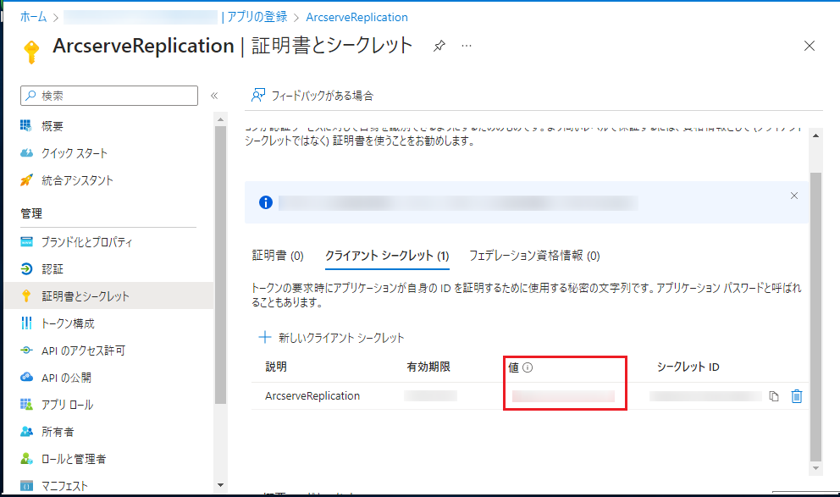Image resolution: width=840 pixels, height=497 pixels.
Task: Go to ブランド化とプロパティ page
Action: point(86,242)
